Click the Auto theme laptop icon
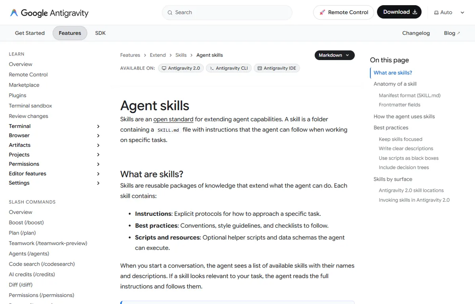This screenshot has height=304, width=475. (437, 13)
